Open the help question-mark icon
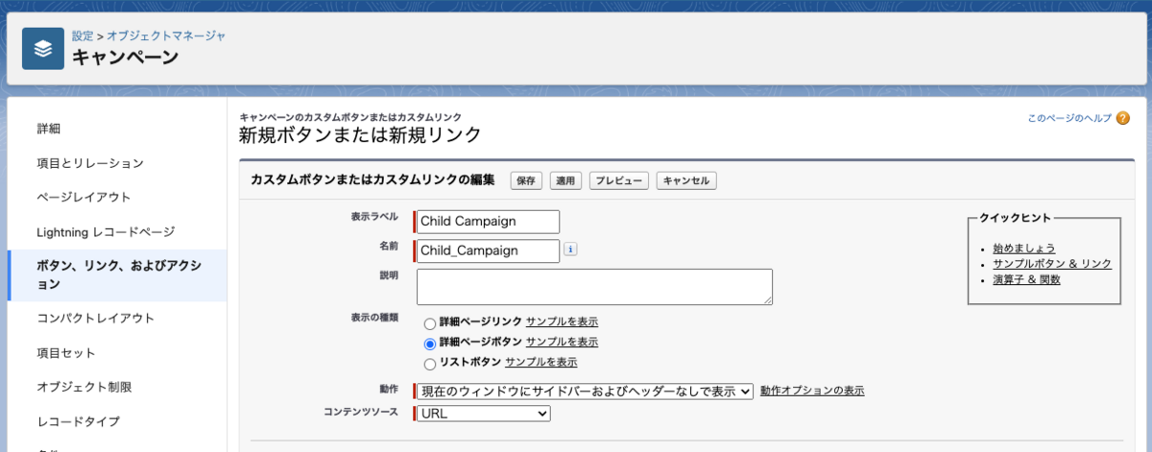The image size is (1152, 452). [x=1123, y=118]
